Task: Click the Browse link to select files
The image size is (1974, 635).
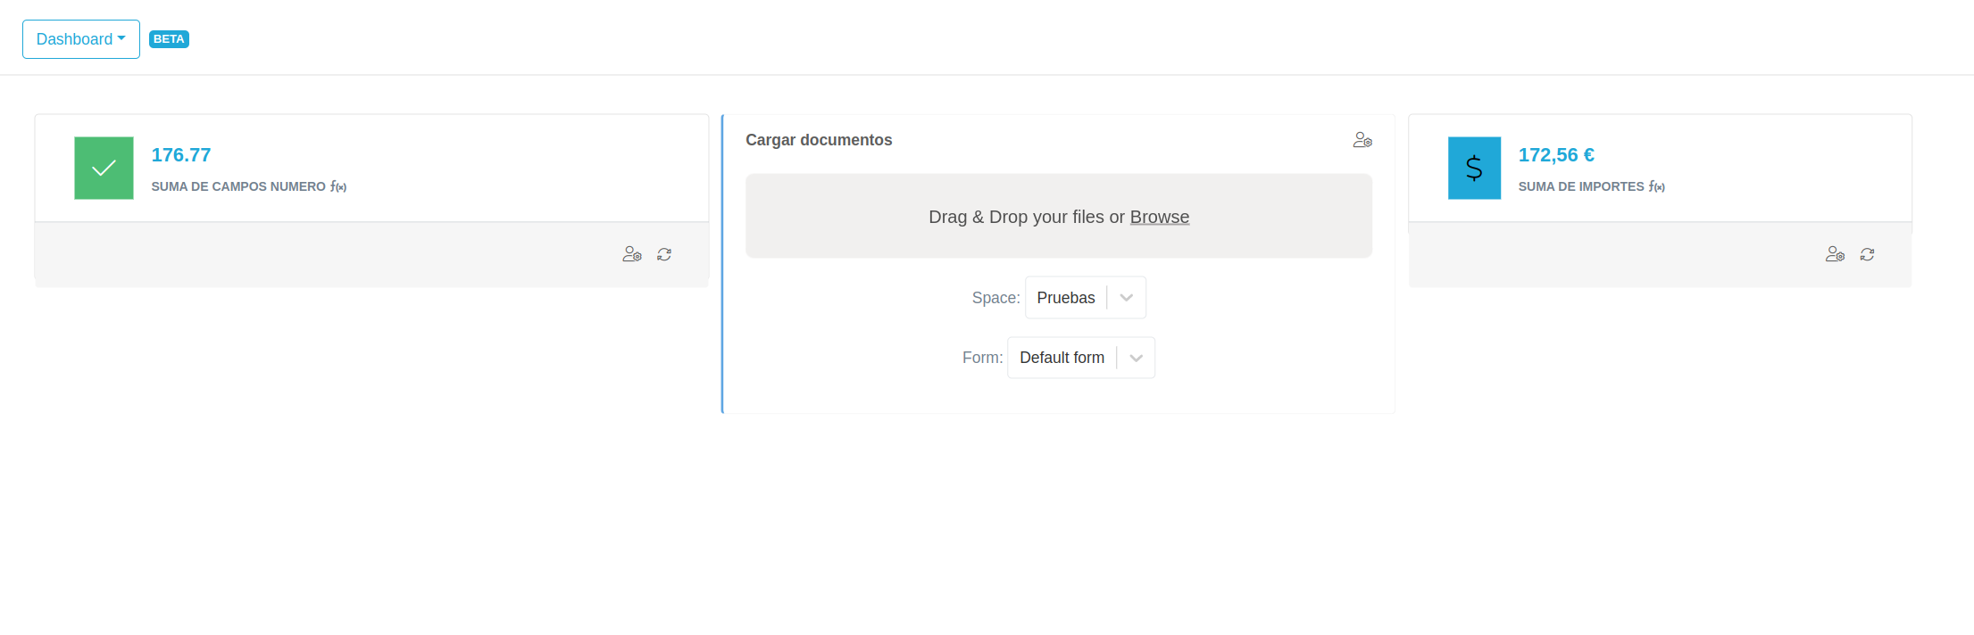Action: pos(1159,217)
